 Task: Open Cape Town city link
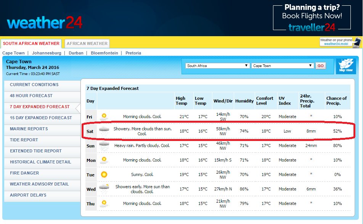(x=13, y=53)
